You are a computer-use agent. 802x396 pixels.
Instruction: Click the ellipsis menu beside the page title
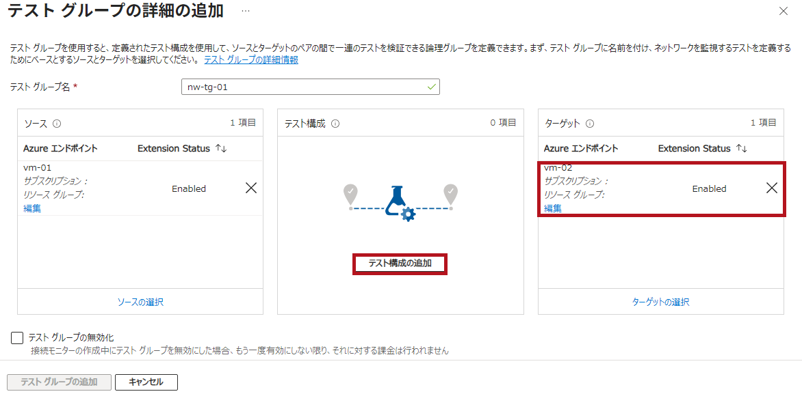click(x=246, y=11)
